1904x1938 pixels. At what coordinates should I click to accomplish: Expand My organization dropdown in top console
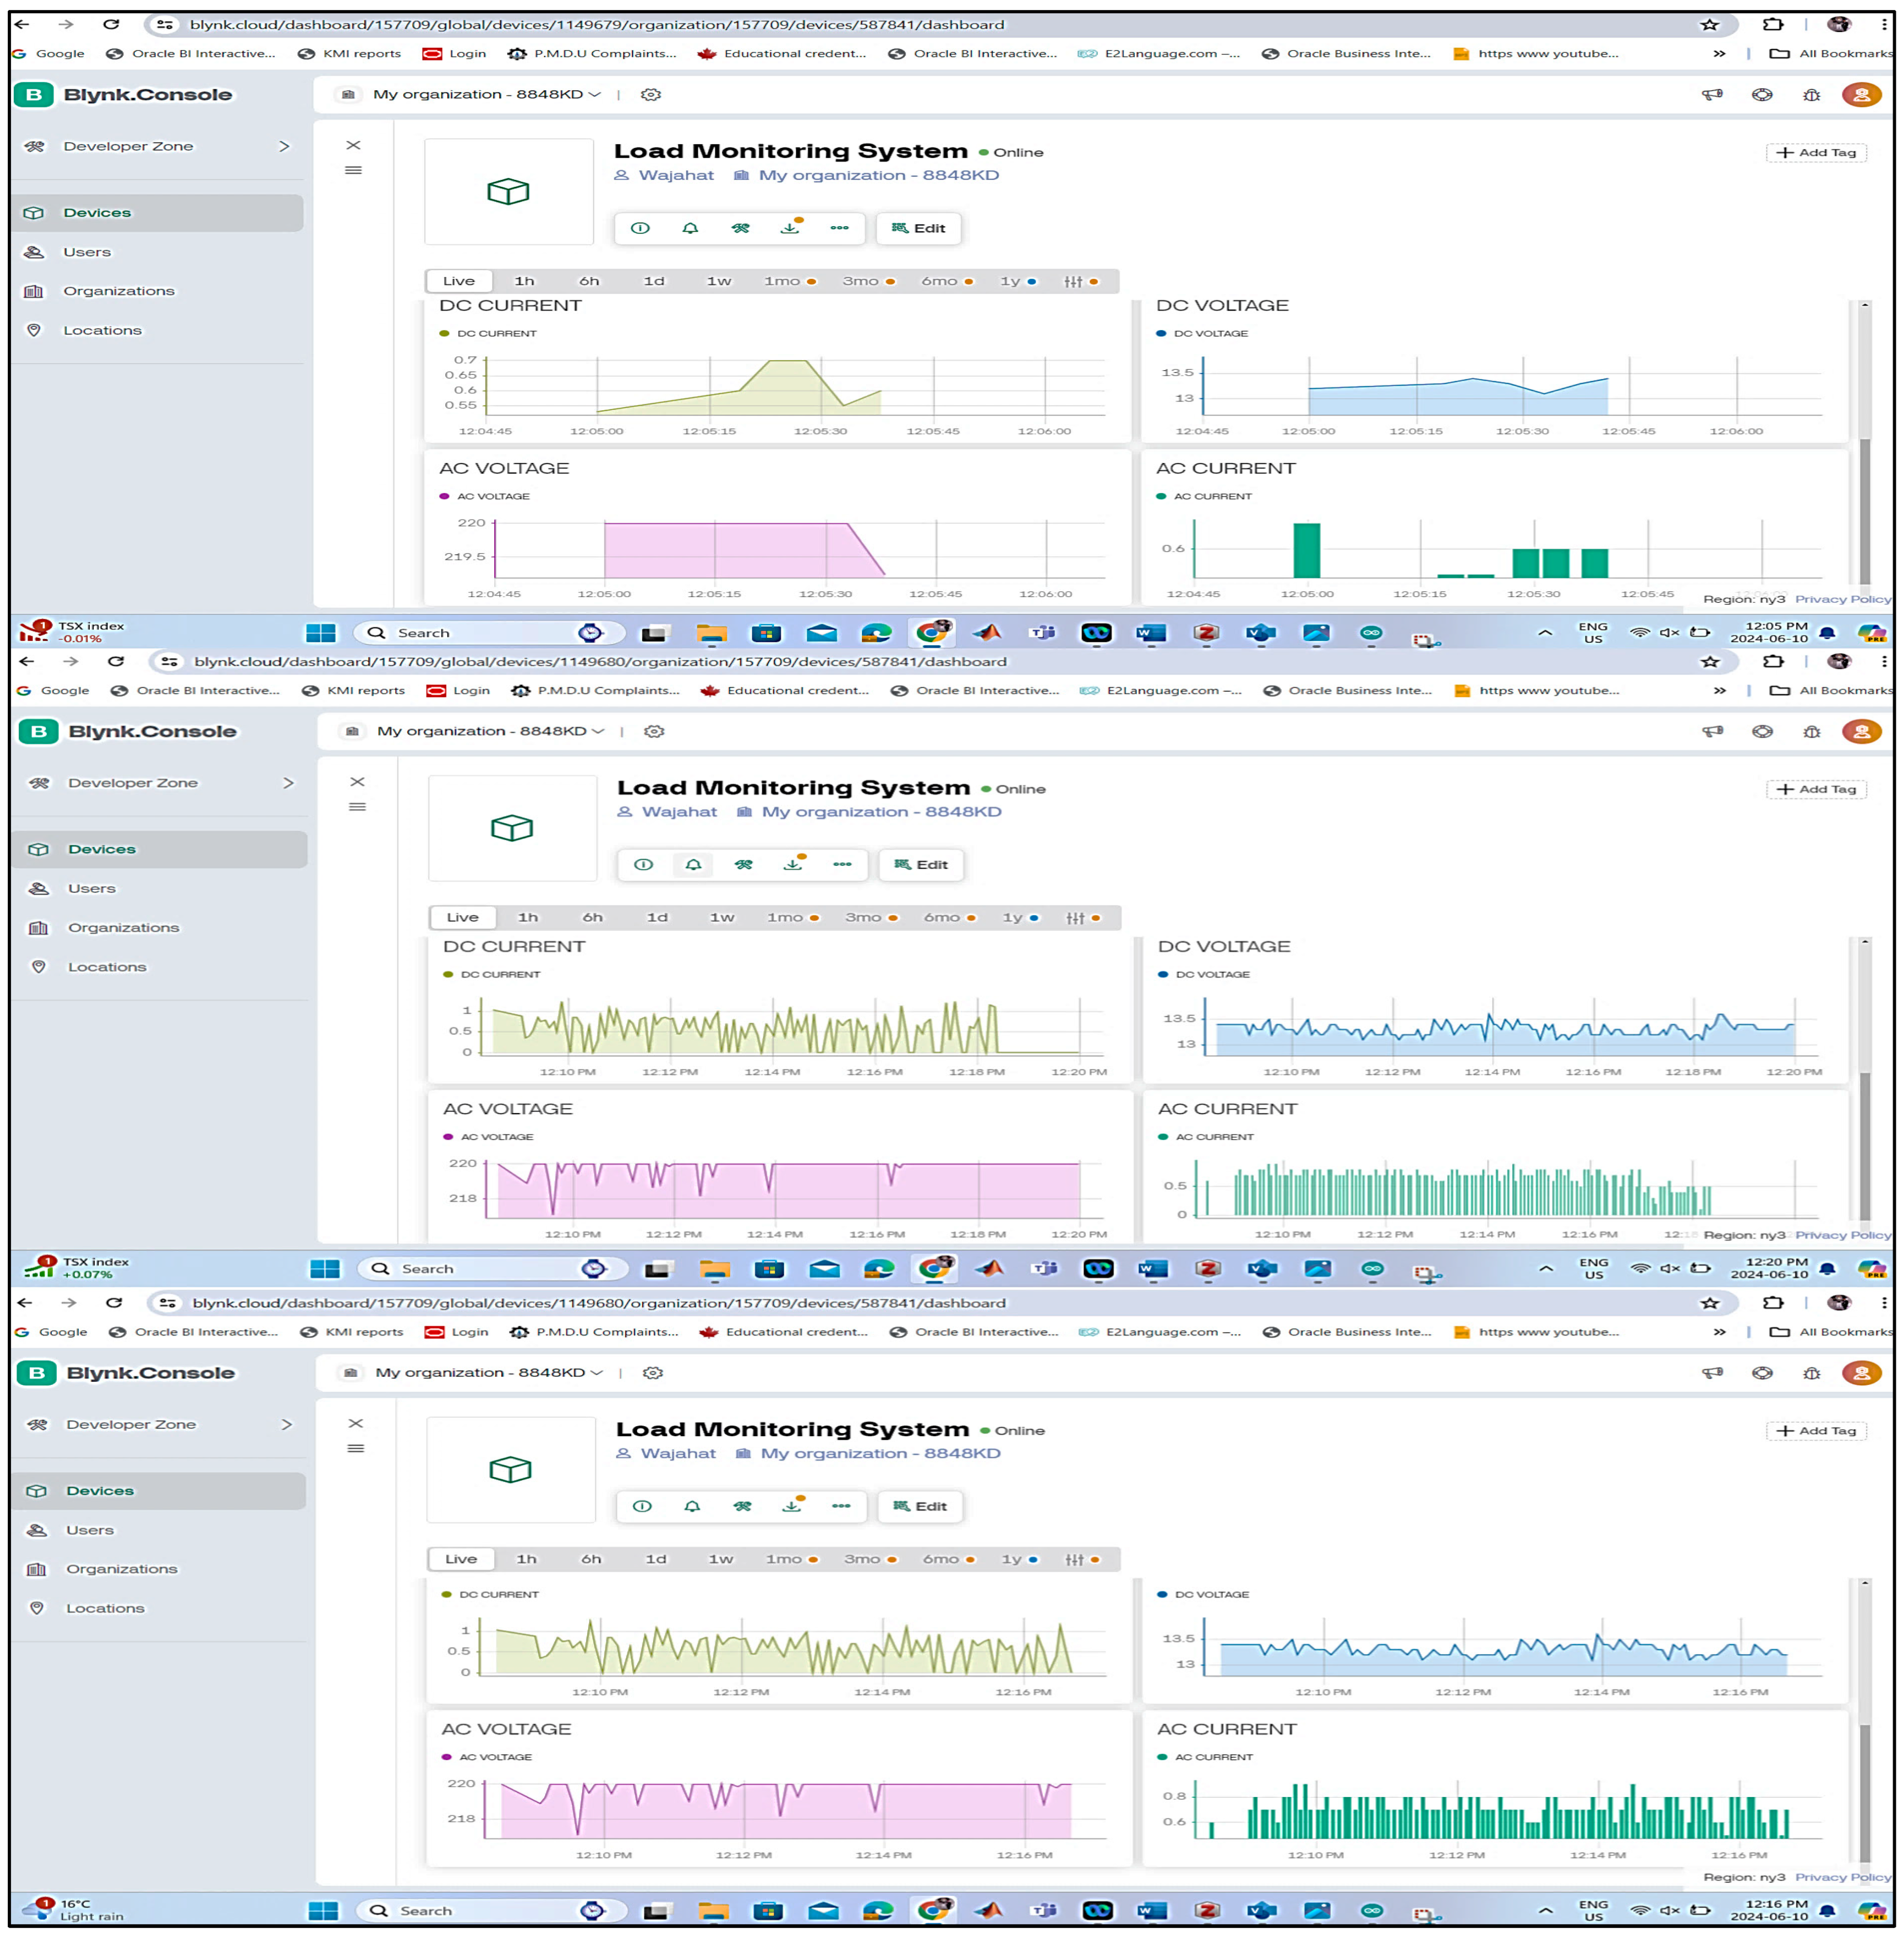coord(486,94)
